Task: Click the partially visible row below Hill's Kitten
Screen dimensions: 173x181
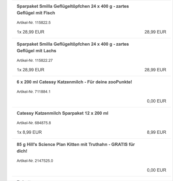Action: [x=91, y=179]
